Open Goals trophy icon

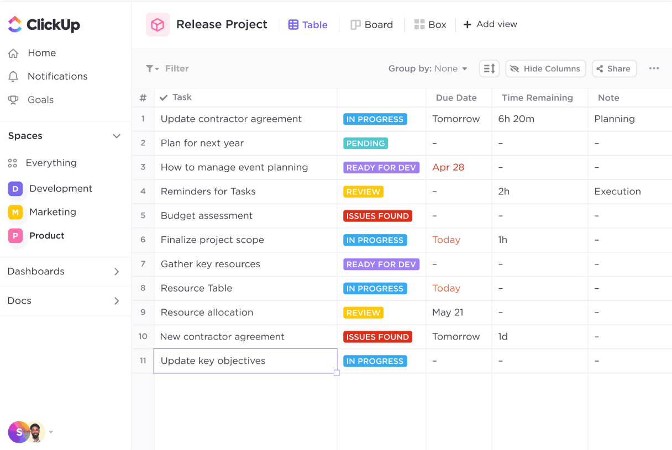(13, 100)
